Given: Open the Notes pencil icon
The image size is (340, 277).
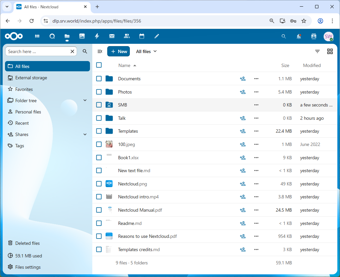Looking at the screenshot, I should coord(157,36).
